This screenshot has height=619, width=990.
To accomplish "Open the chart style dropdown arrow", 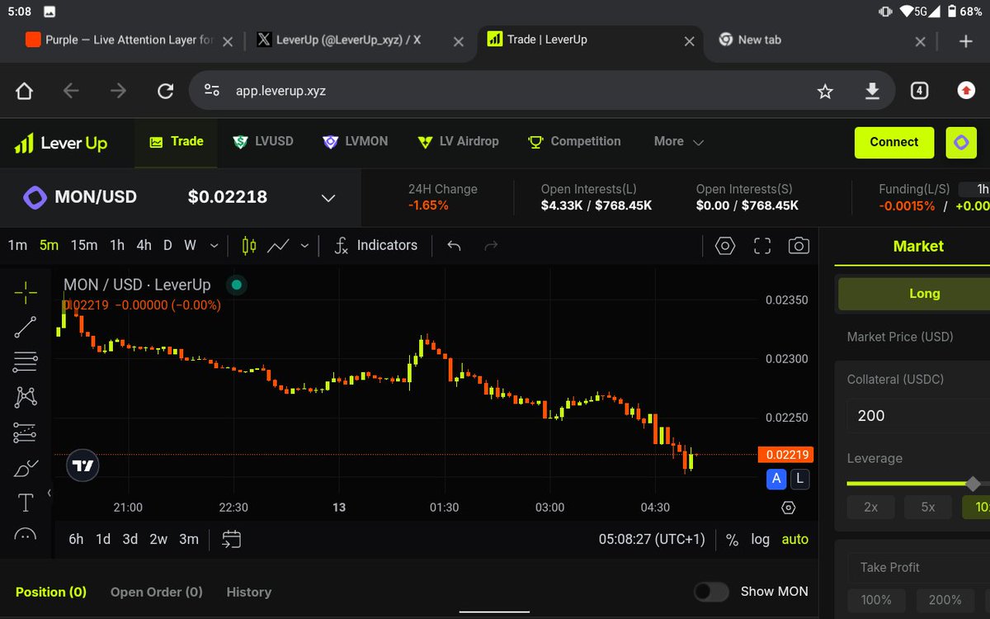I will point(304,245).
